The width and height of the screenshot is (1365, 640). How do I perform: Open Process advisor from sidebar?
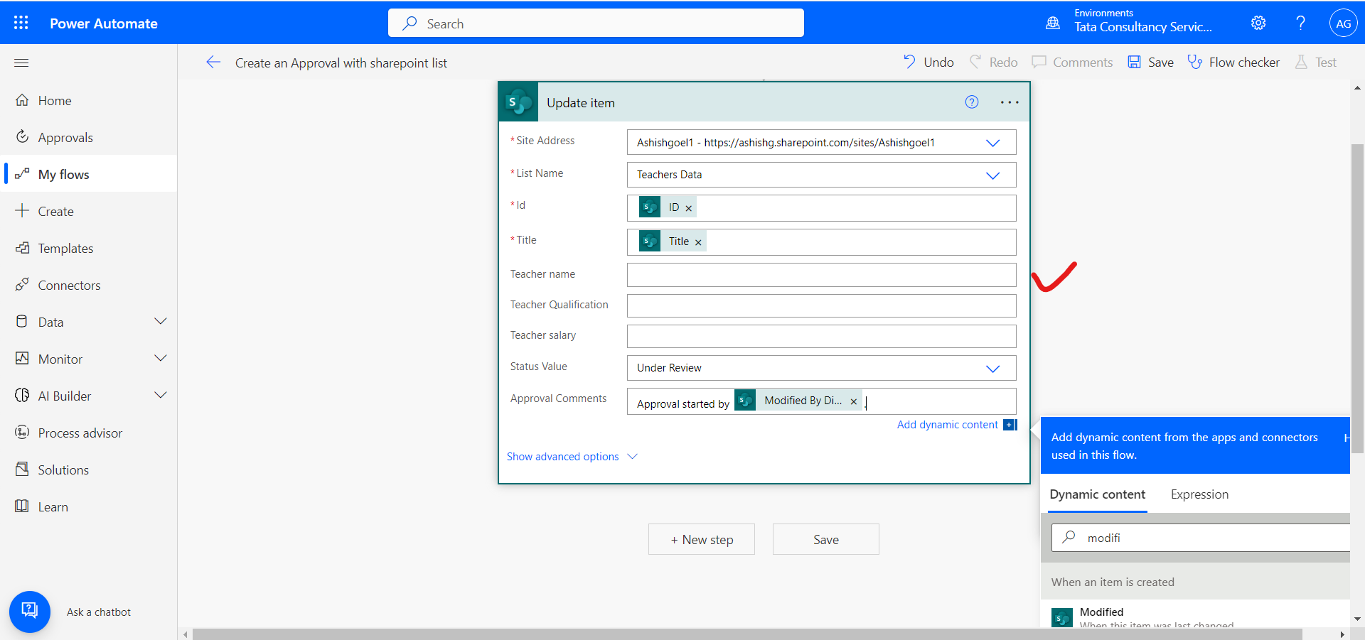coord(80,433)
